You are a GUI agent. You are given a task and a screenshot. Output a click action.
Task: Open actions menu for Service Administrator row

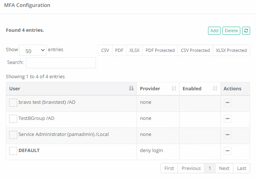tap(227, 135)
